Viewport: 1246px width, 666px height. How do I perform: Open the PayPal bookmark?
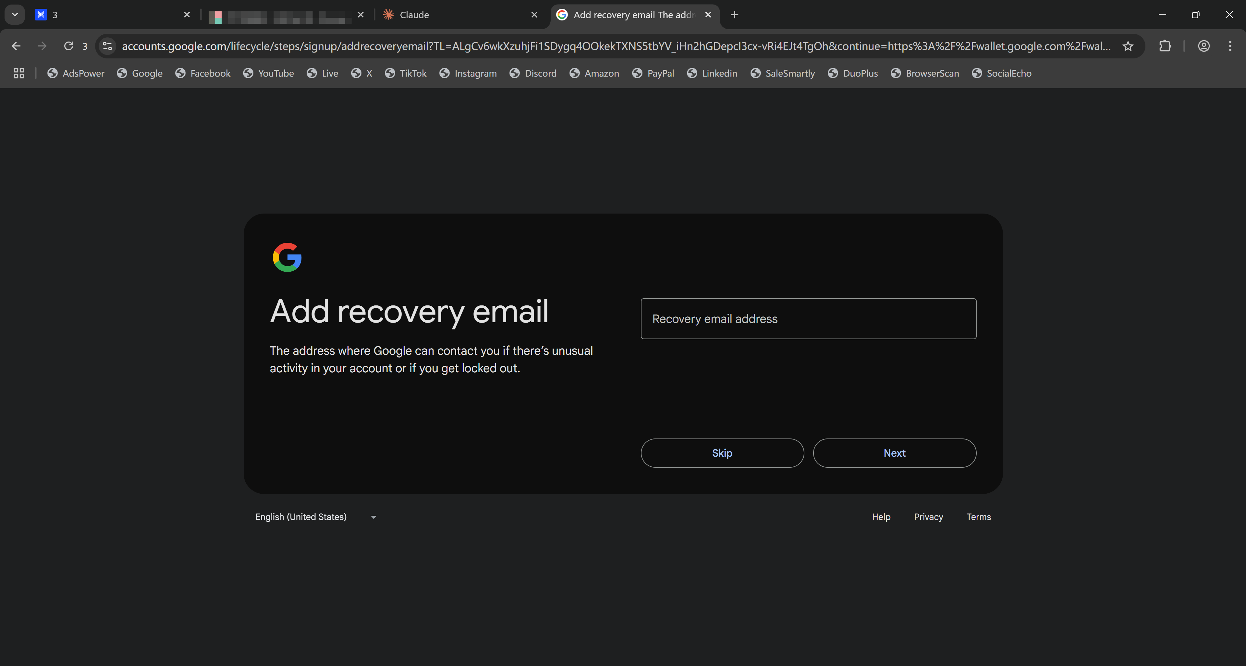pos(654,73)
